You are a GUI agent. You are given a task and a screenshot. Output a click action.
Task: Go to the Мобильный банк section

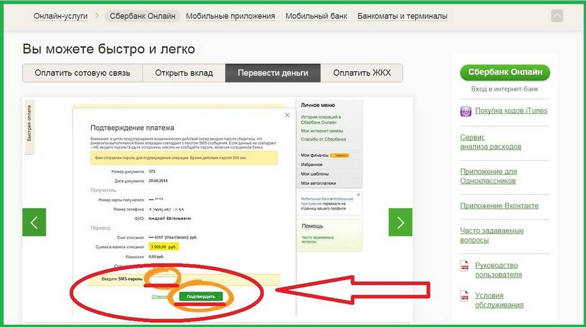[316, 16]
